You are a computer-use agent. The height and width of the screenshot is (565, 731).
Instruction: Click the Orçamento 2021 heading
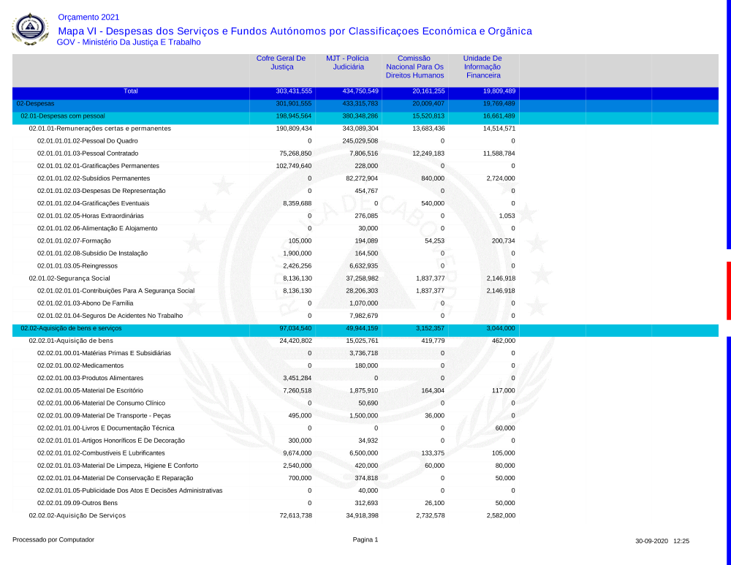coord(88,17)
